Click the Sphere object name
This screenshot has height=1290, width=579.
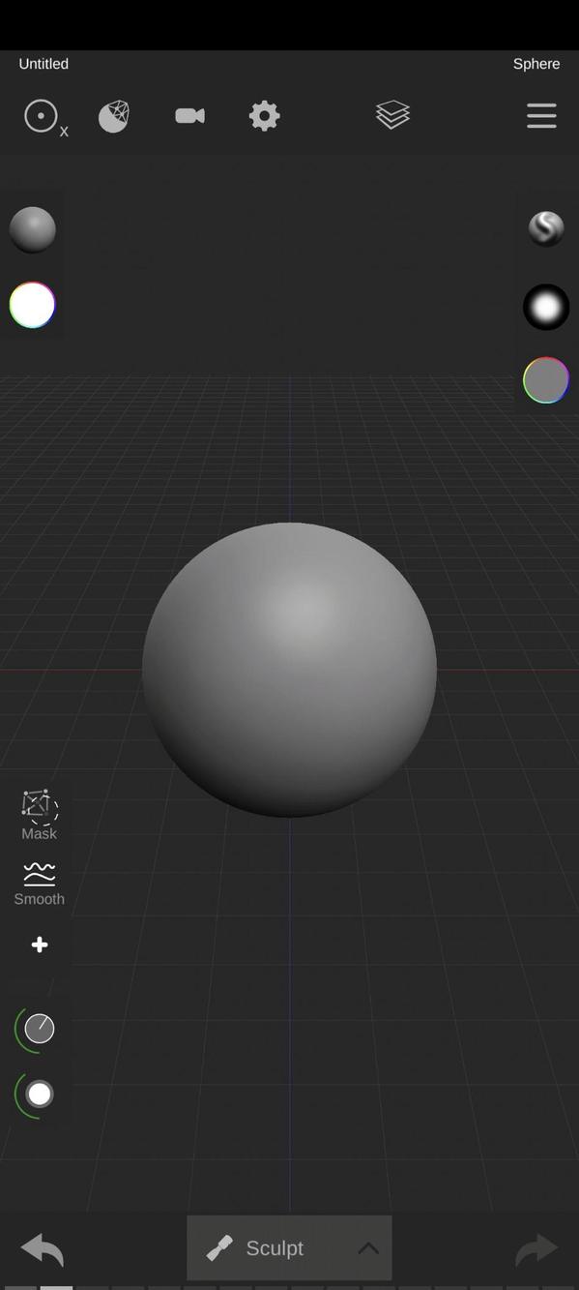[x=536, y=64]
